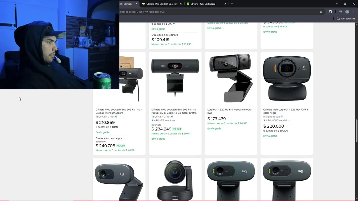The width and height of the screenshot is (358, 201).
Task: Click the $ 173.479 price
Action: click(216, 119)
